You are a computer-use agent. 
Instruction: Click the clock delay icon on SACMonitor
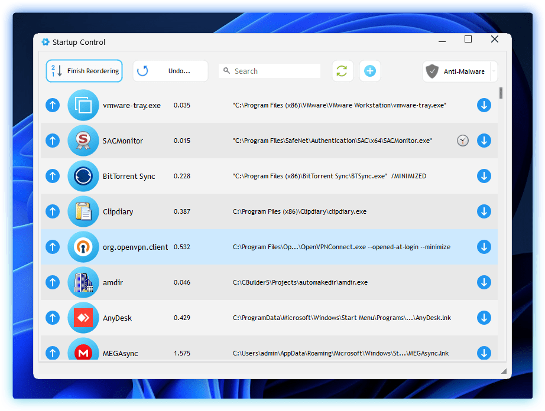(x=463, y=141)
